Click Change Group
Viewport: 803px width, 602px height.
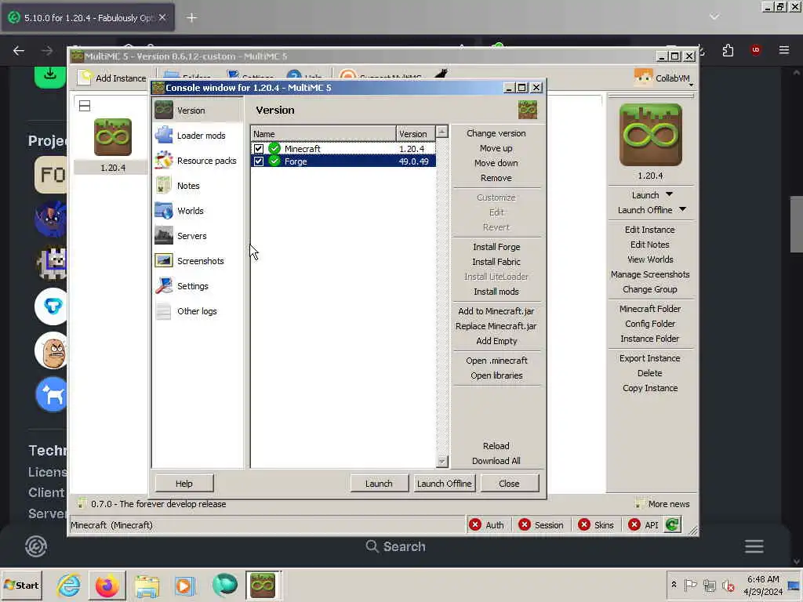[x=649, y=288]
